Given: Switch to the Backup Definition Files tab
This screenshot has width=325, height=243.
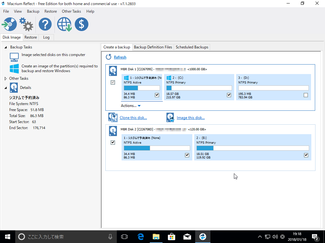Looking at the screenshot, I should pyautogui.click(x=153, y=47).
